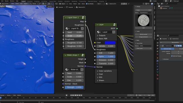
Task: Expand the Sheen panel
Action: (x=100, y=80)
